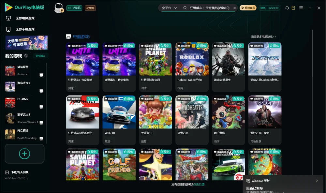Screen dimensions: 326x193
Task: Click the monitor icon on the 武装原型 row
Action: [x=41, y=75]
